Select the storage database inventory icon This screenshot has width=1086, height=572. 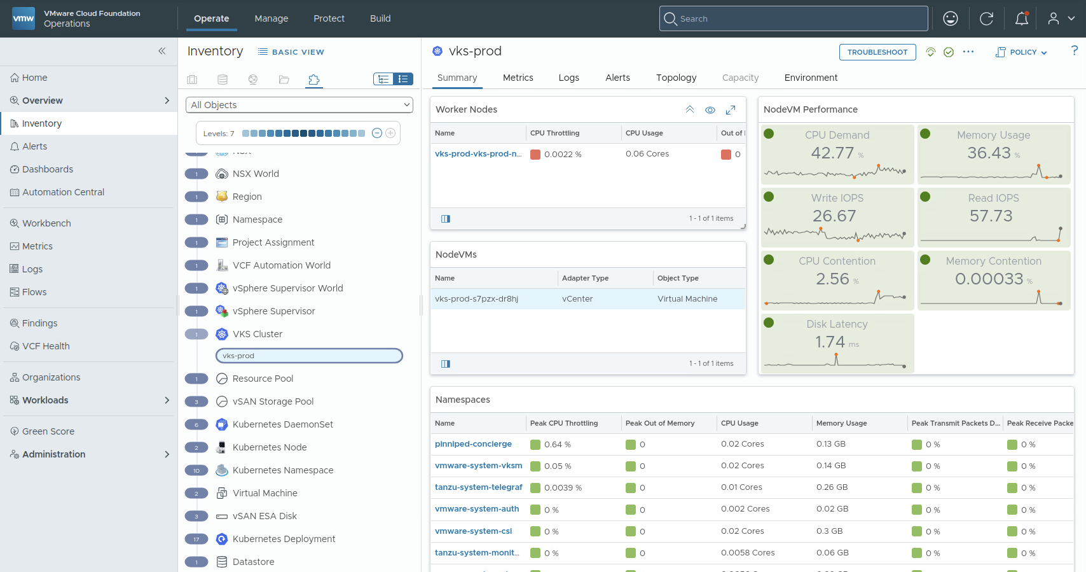[223, 80]
